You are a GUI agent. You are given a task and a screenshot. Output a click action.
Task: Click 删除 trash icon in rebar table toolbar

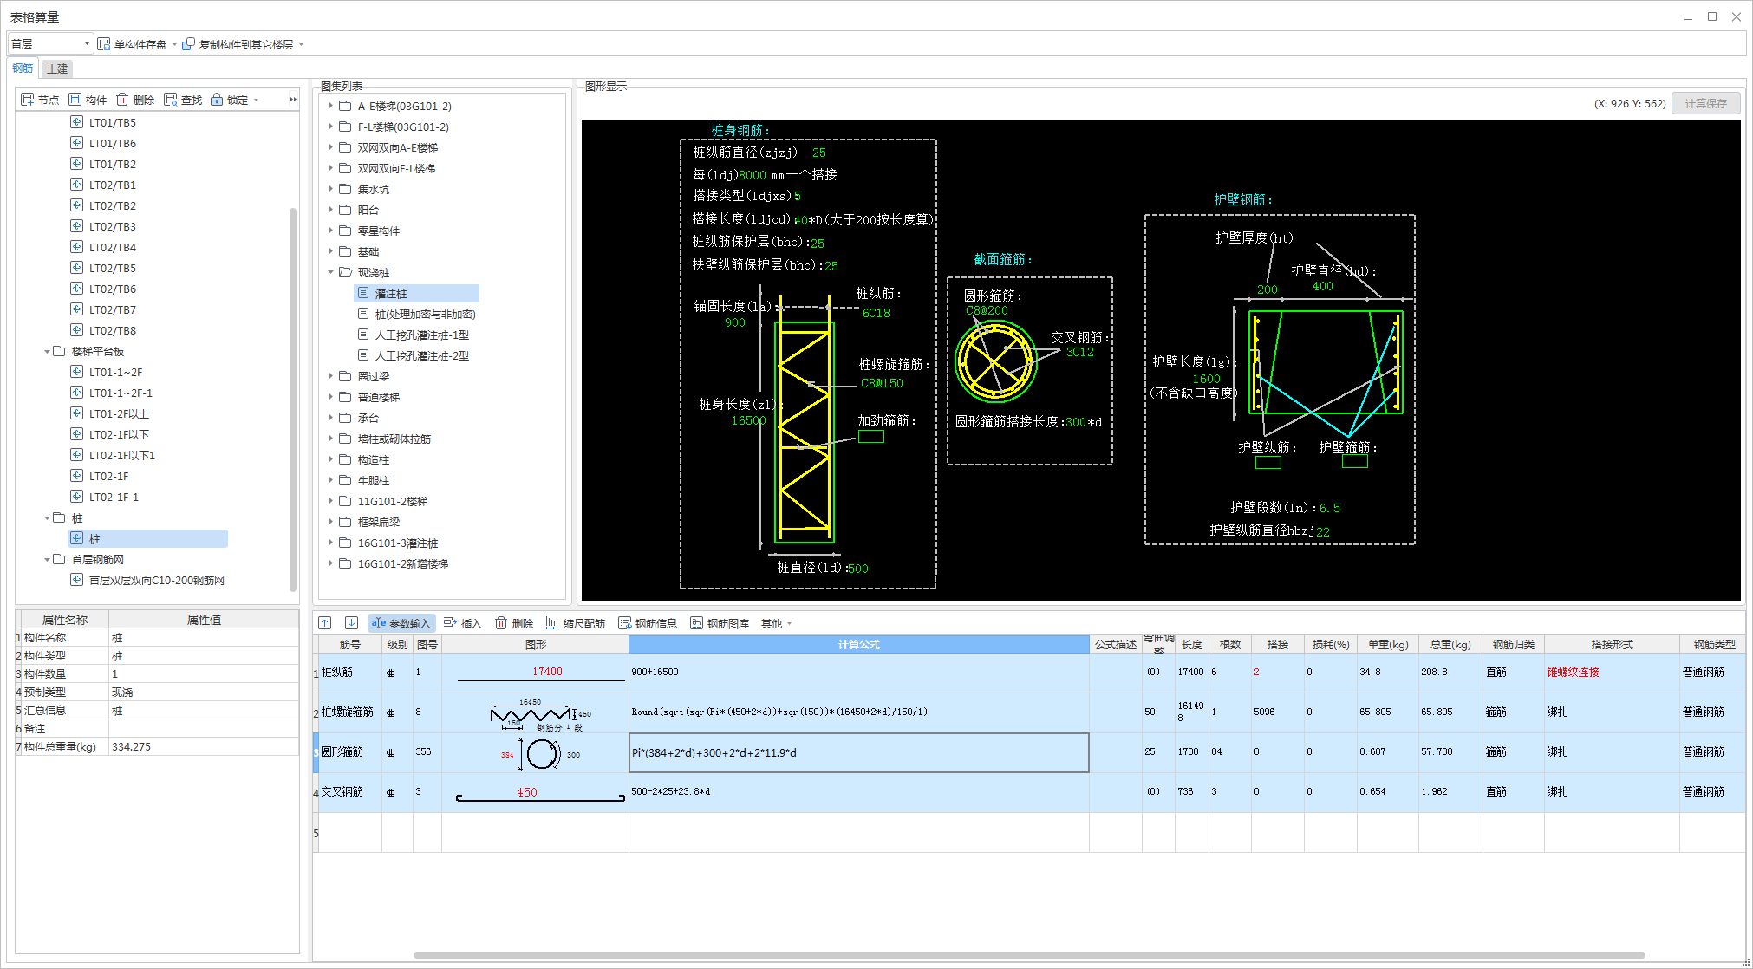(x=501, y=622)
